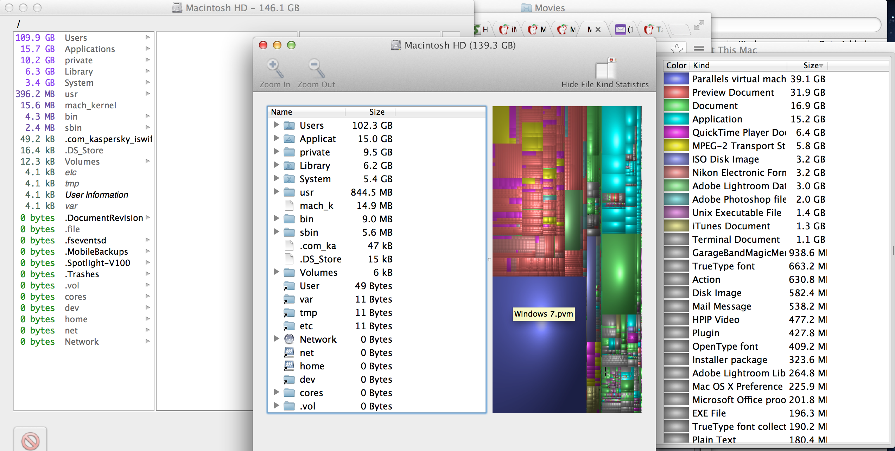Sort by Size column in file list

pyautogui.click(x=370, y=112)
